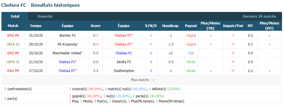Click the Impair/Pair column header

[233, 26]
